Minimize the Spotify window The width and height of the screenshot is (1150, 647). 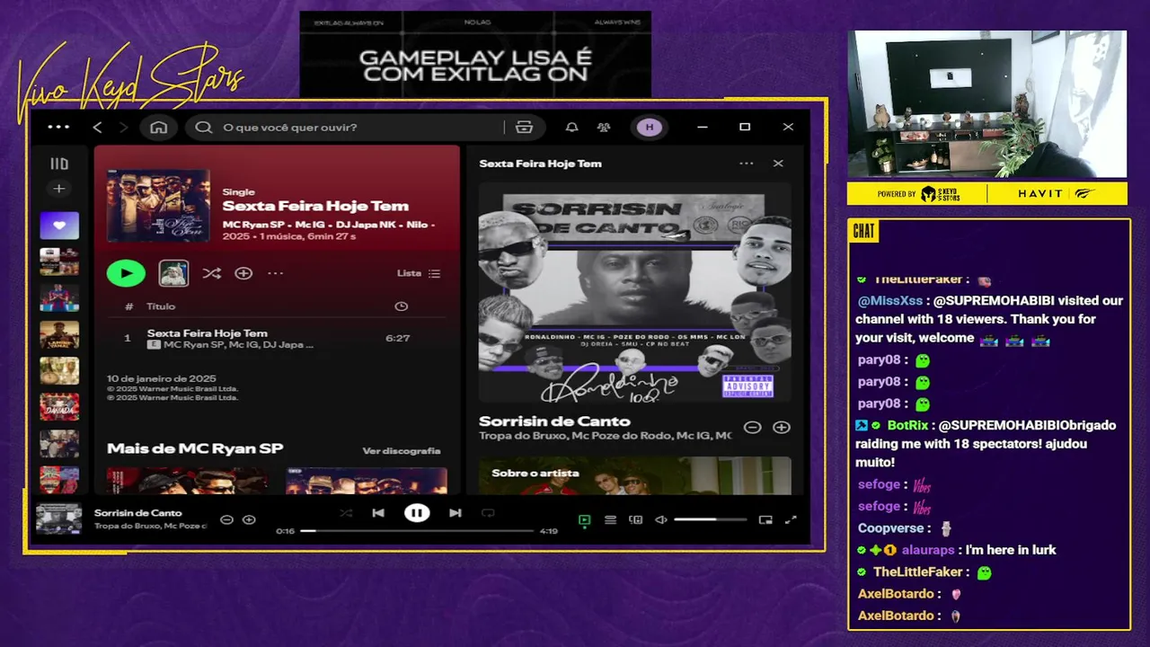[703, 127]
